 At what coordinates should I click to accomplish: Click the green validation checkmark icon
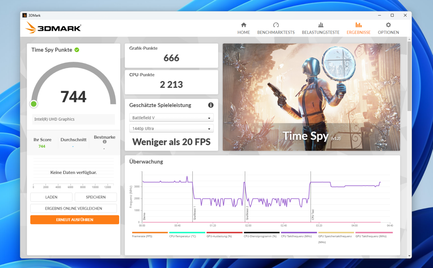pos(77,50)
